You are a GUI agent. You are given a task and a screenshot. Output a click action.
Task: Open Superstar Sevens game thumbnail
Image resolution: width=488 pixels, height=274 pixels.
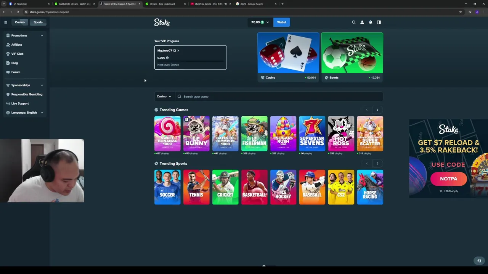(312, 134)
